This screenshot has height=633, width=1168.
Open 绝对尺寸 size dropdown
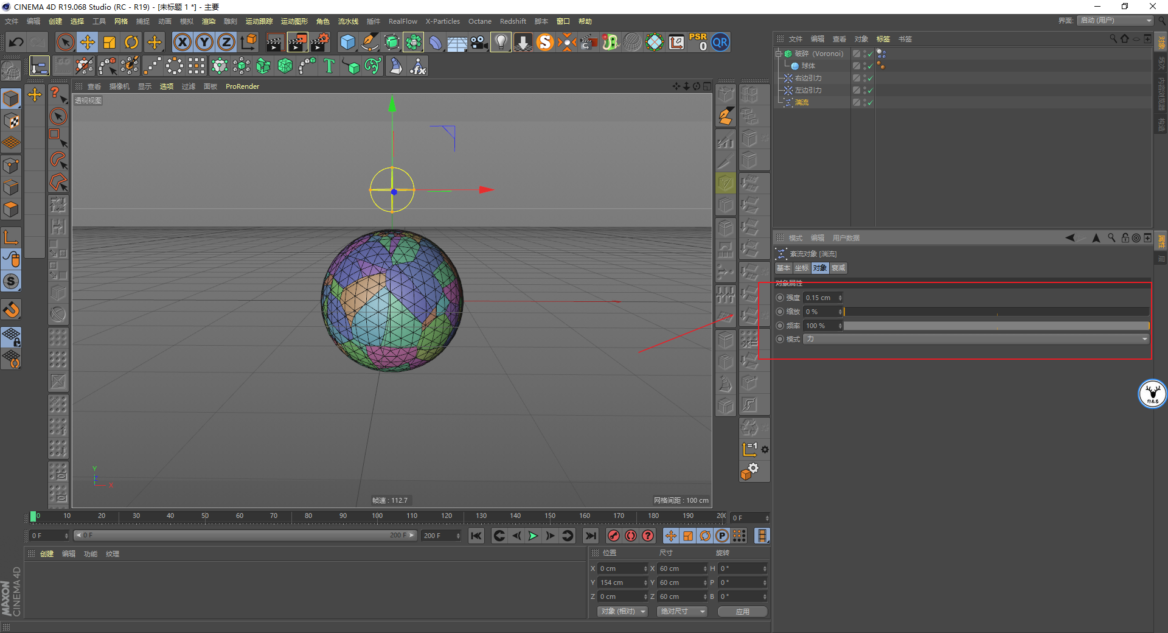tap(682, 612)
